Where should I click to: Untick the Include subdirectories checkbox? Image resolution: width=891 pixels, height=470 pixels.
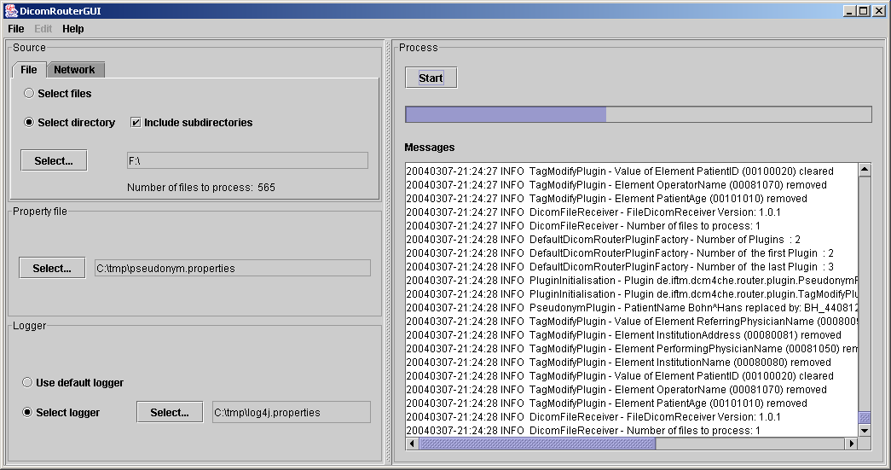pos(136,123)
